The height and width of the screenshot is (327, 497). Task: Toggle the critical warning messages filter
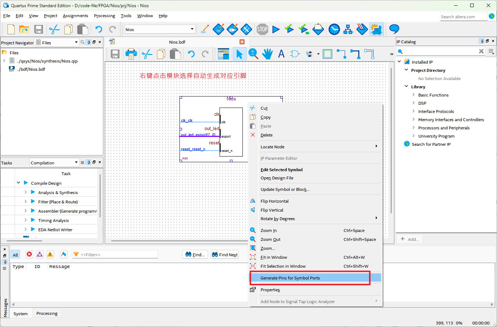click(x=40, y=254)
